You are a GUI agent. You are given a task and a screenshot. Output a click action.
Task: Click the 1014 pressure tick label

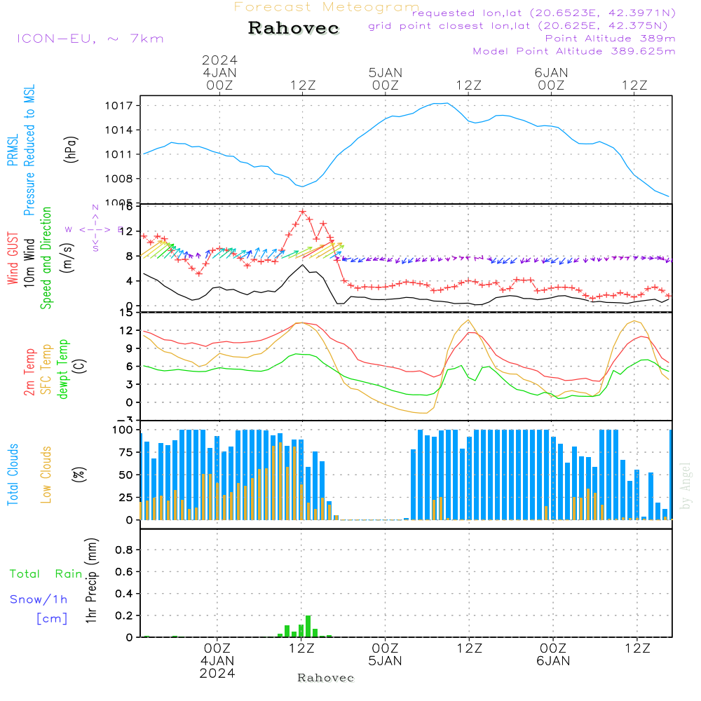(x=119, y=130)
